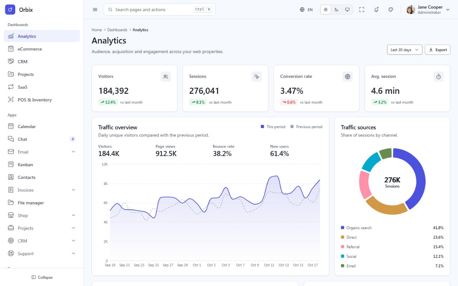Click the Sessions card cursor icon

pos(256,77)
